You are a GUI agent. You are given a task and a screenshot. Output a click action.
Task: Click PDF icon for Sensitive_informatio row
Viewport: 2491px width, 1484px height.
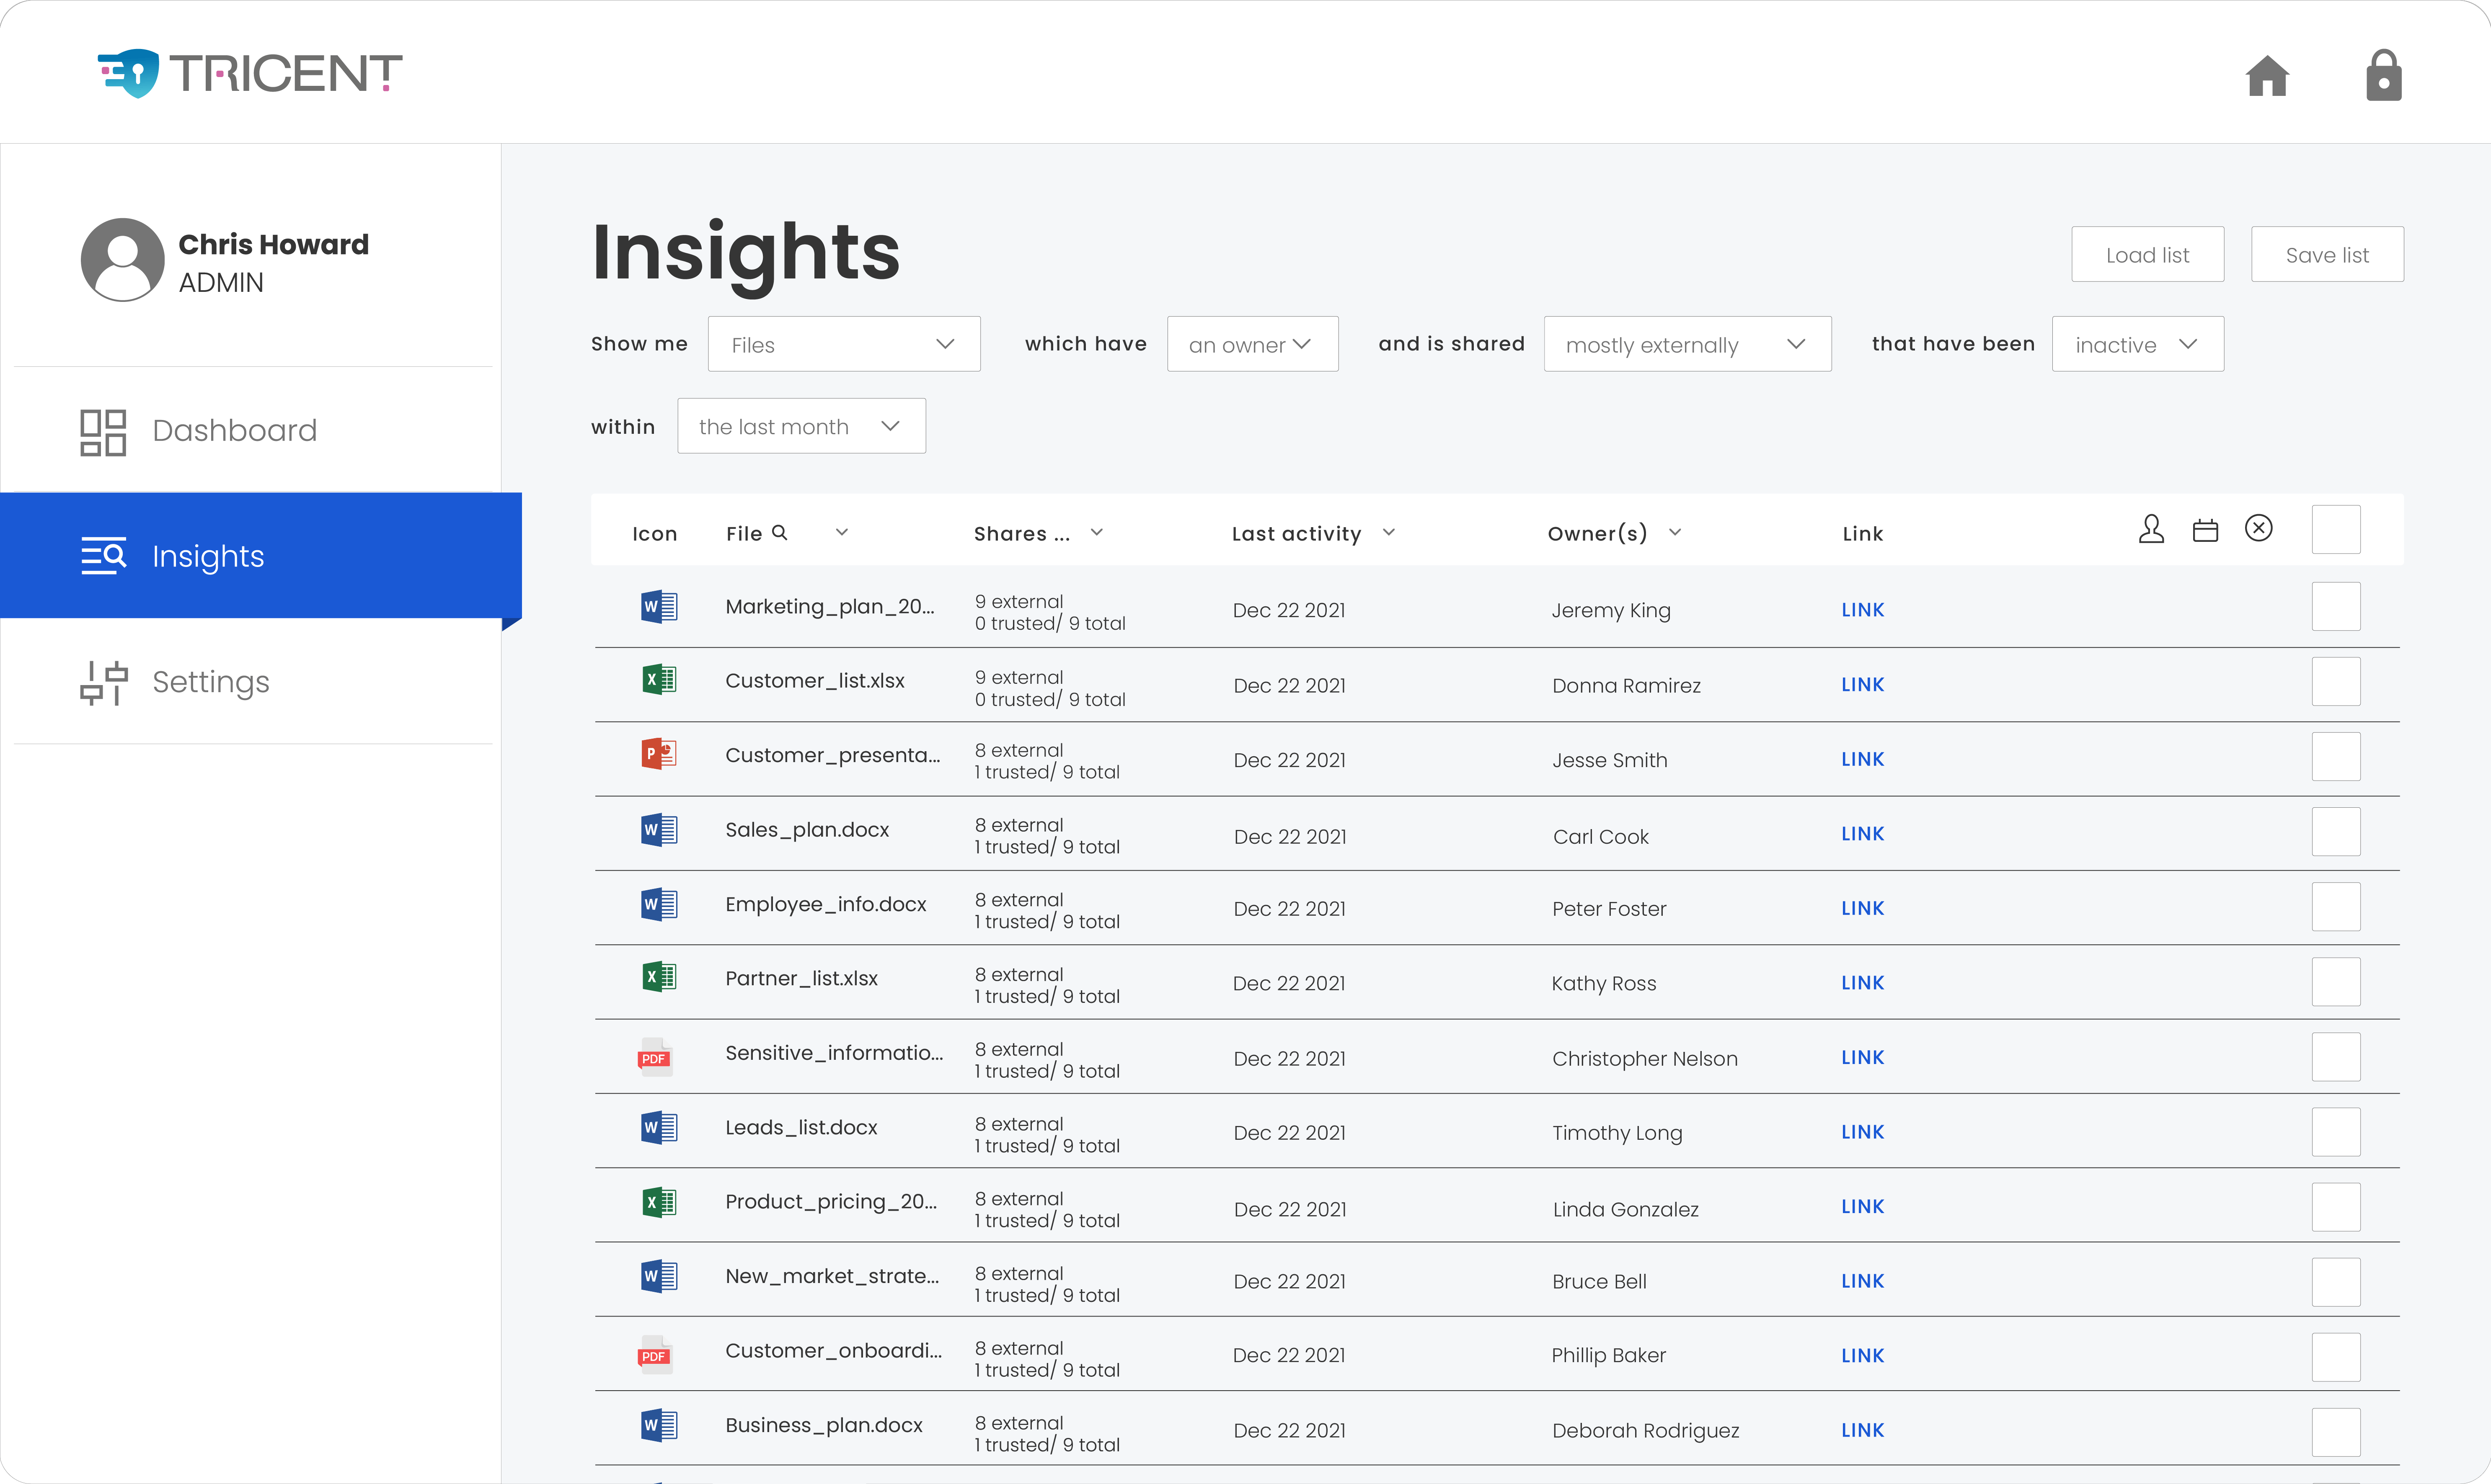point(654,1057)
